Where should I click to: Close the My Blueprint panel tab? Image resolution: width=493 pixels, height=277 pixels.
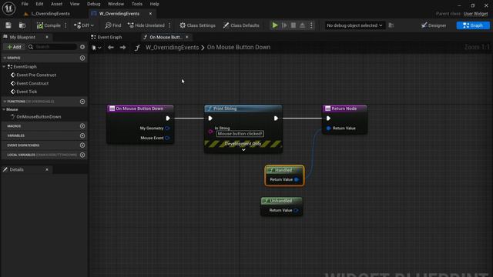pos(47,37)
